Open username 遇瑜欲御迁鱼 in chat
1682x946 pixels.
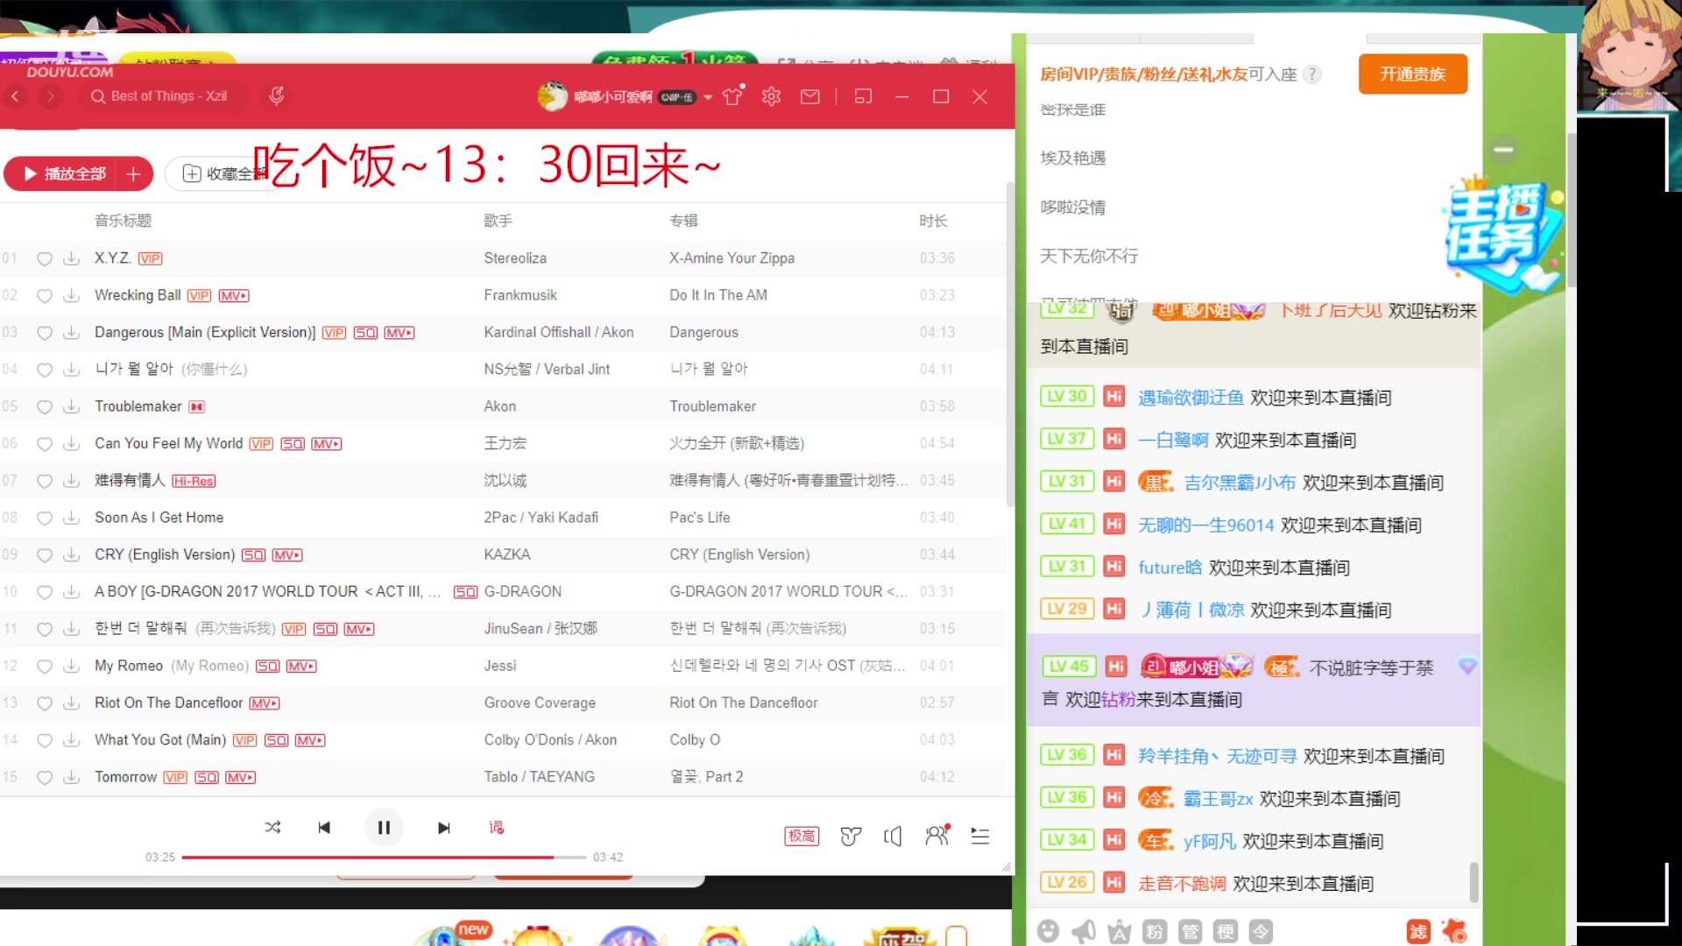(x=1191, y=398)
